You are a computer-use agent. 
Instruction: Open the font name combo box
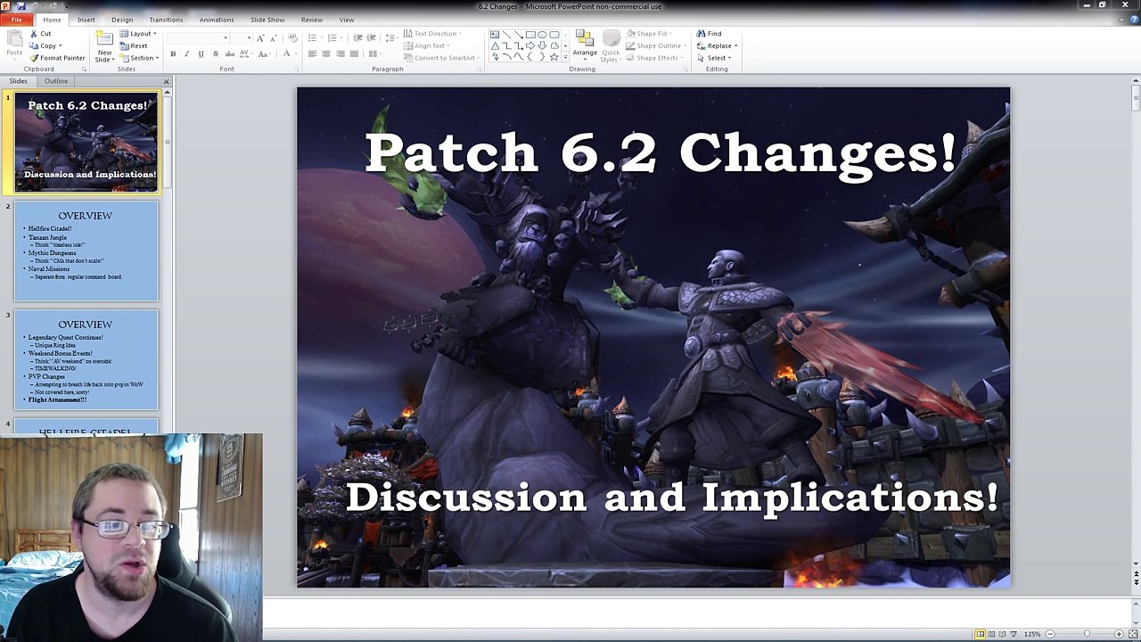[197, 38]
